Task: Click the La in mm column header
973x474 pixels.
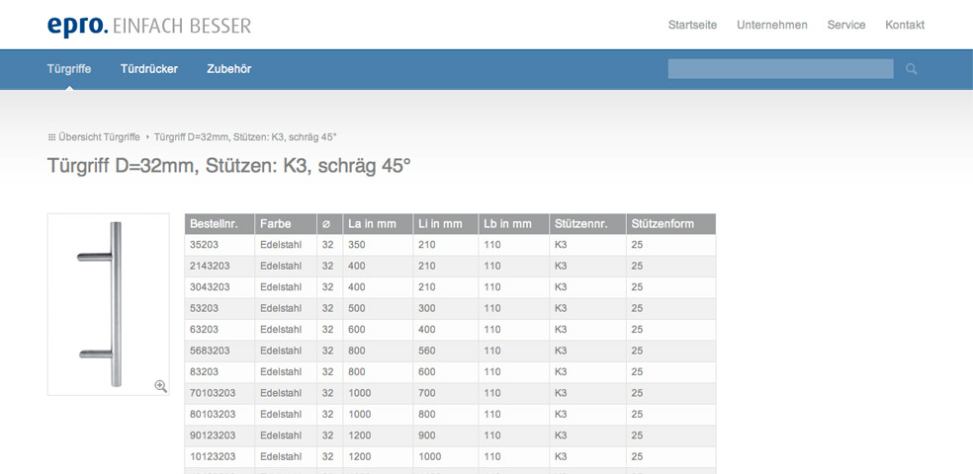Action: [378, 224]
